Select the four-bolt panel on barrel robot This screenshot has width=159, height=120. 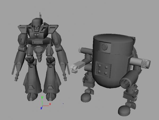coord(103,69)
